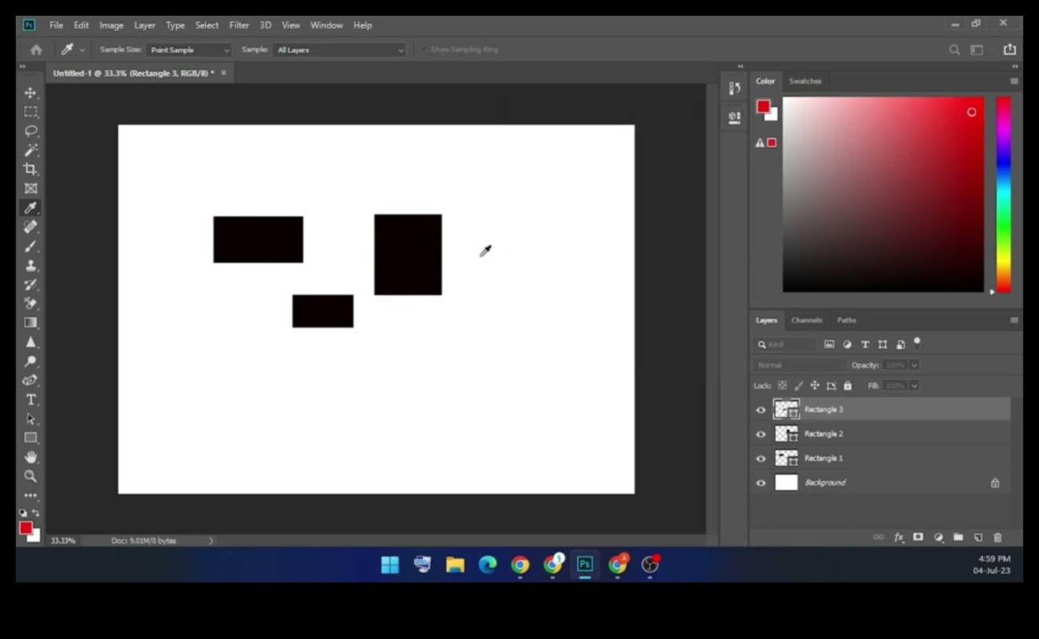Switch to the Channels tab
This screenshot has height=639, width=1039.
pos(806,320)
